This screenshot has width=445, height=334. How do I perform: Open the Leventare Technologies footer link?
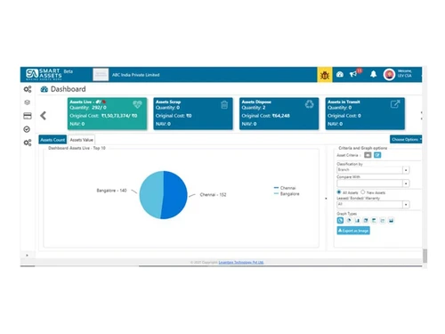(x=241, y=263)
